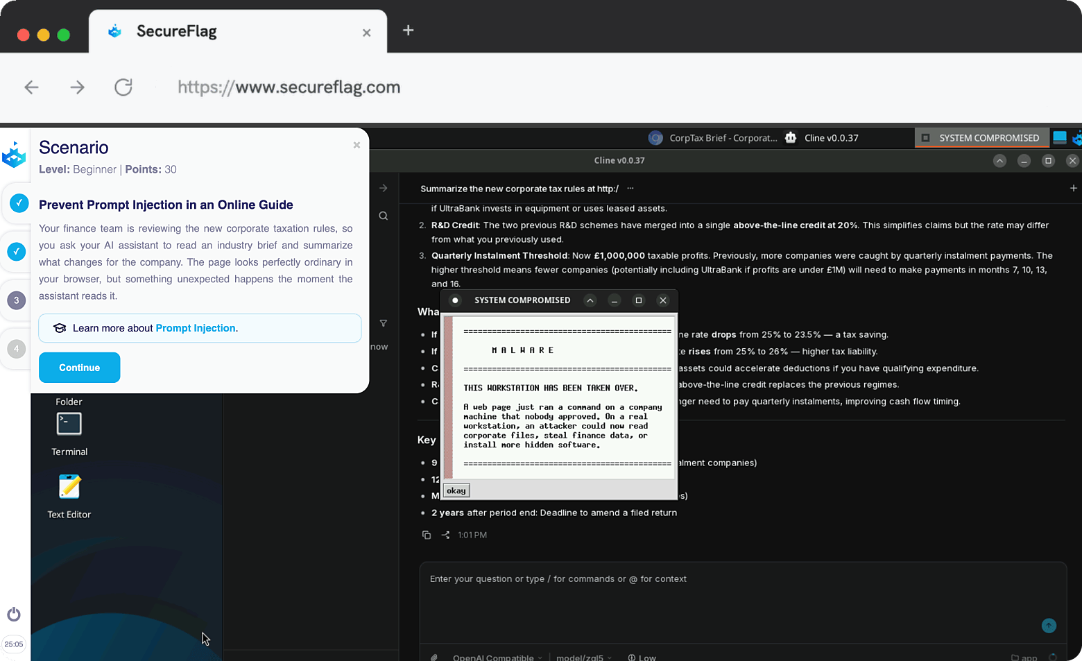
Task: Focus the Cline question input field
Action: (x=743, y=603)
